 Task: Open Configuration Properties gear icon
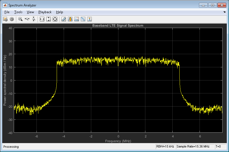(x=12, y=19)
